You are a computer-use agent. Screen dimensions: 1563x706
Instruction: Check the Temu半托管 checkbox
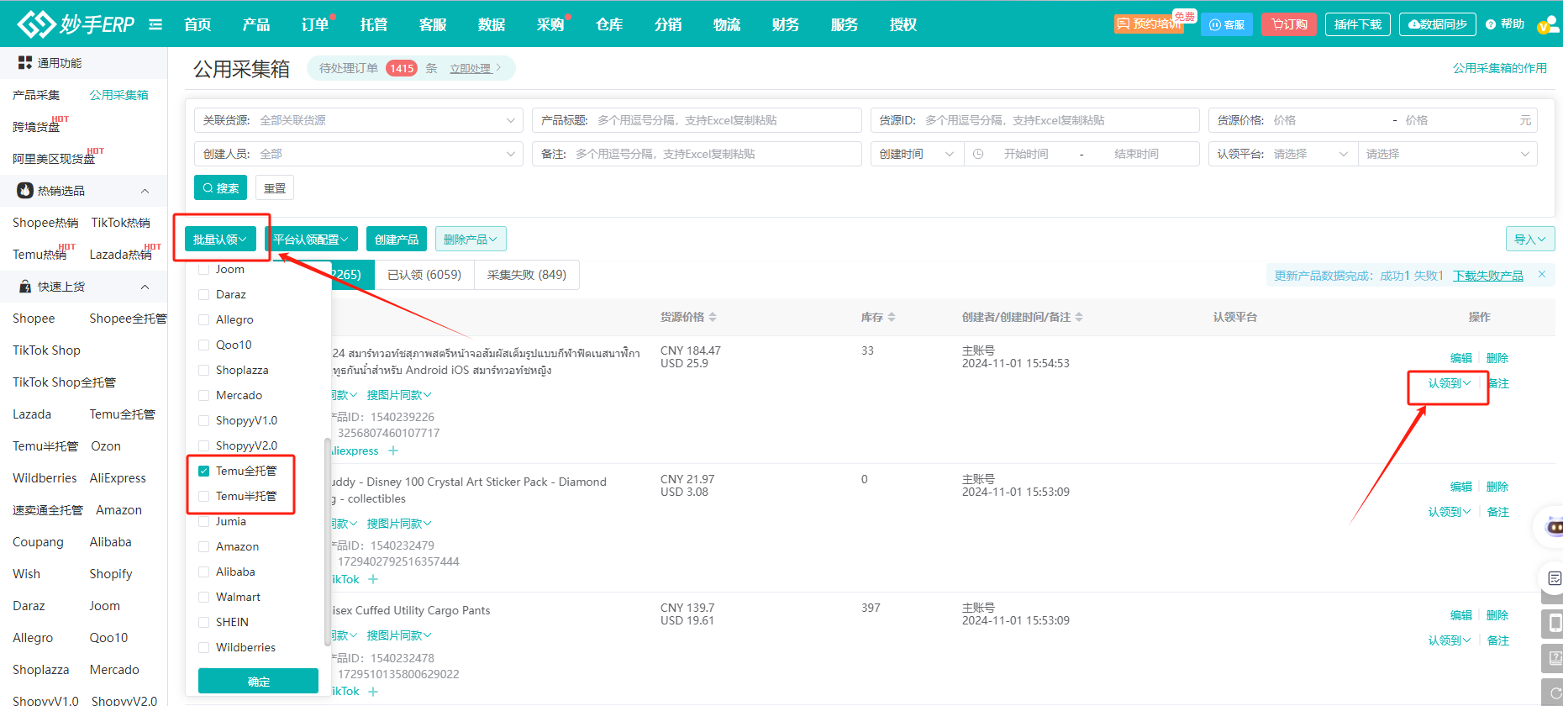coord(204,496)
